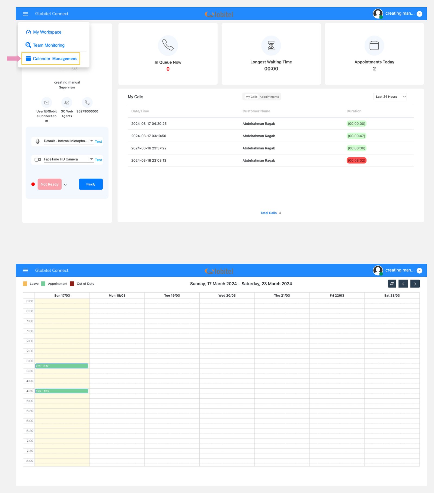Open the 3:15 - 3:30 appointment block
This screenshot has height=493, width=434.
(x=62, y=366)
